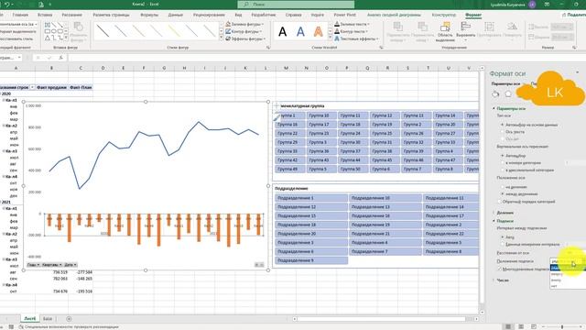This screenshot has width=586, height=330.
Task: Select slicer item Группа 17
Action: click(321, 125)
